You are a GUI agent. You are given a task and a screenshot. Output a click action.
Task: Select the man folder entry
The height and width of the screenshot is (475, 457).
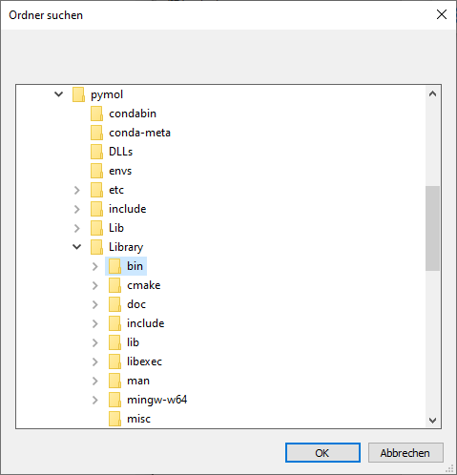click(x=129, y=381)
